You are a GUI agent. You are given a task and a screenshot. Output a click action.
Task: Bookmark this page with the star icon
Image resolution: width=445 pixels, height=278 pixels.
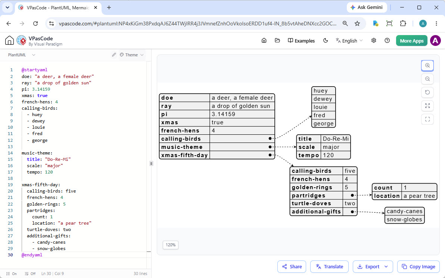(x=357, y=24)
